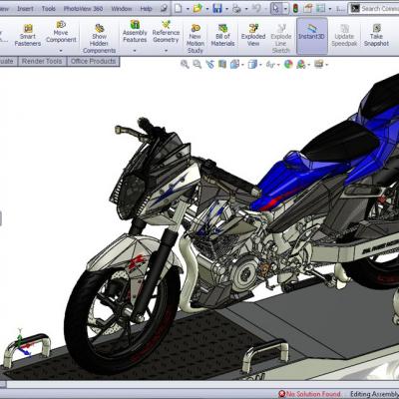
Task: Click the Smart Fasteners tool
Action: (28, 36)
